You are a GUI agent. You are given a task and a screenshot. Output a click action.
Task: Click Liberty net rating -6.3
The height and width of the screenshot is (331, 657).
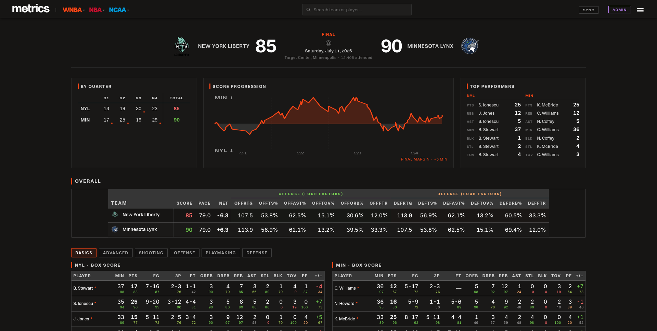[223, 215]
